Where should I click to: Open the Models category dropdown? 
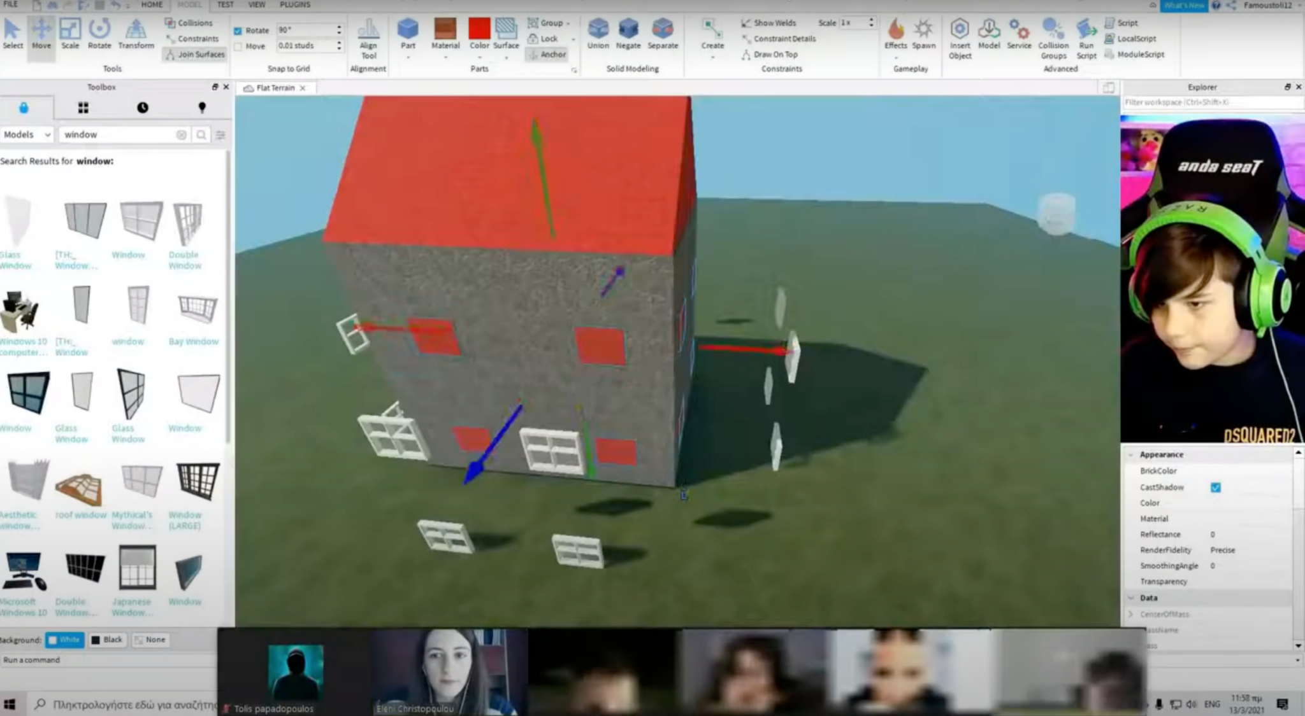[26, 135]
